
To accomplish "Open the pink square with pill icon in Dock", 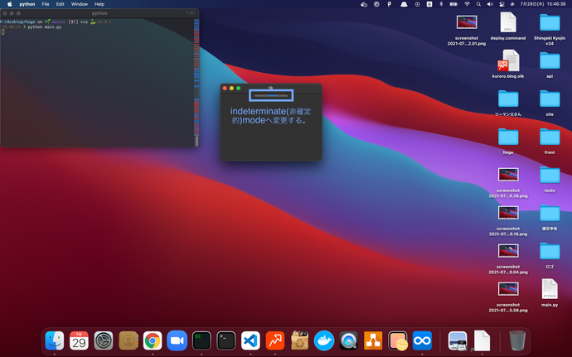I will (398, 340).
